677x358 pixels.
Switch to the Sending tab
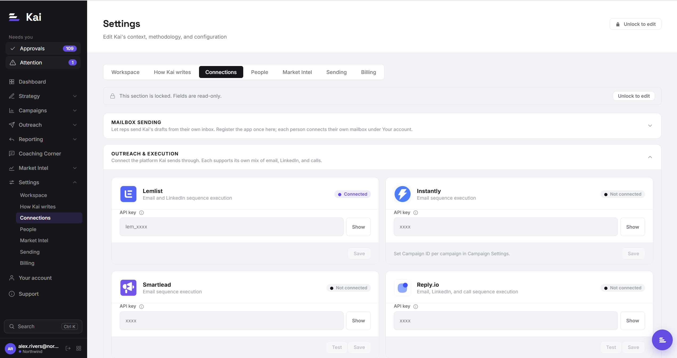pyautogui.click(x=337, y=72)
